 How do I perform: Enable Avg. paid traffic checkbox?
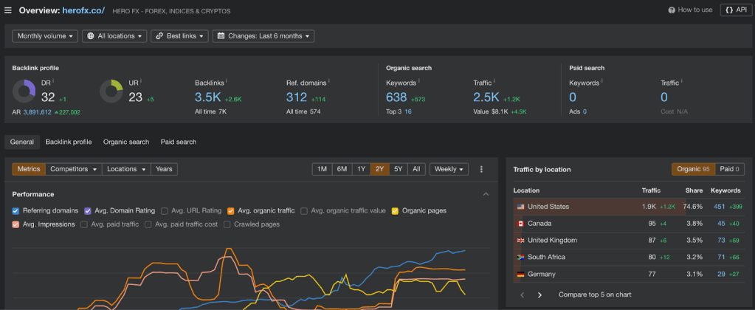tap(84, 224)
